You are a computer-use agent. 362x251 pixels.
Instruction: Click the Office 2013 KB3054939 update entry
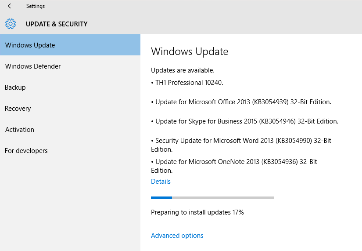tap(241, 102)
